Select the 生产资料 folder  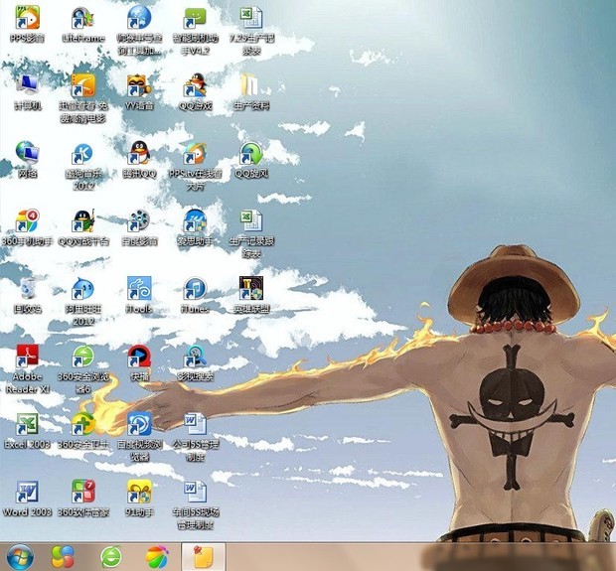pyautogui.click(x=250, y=85)
